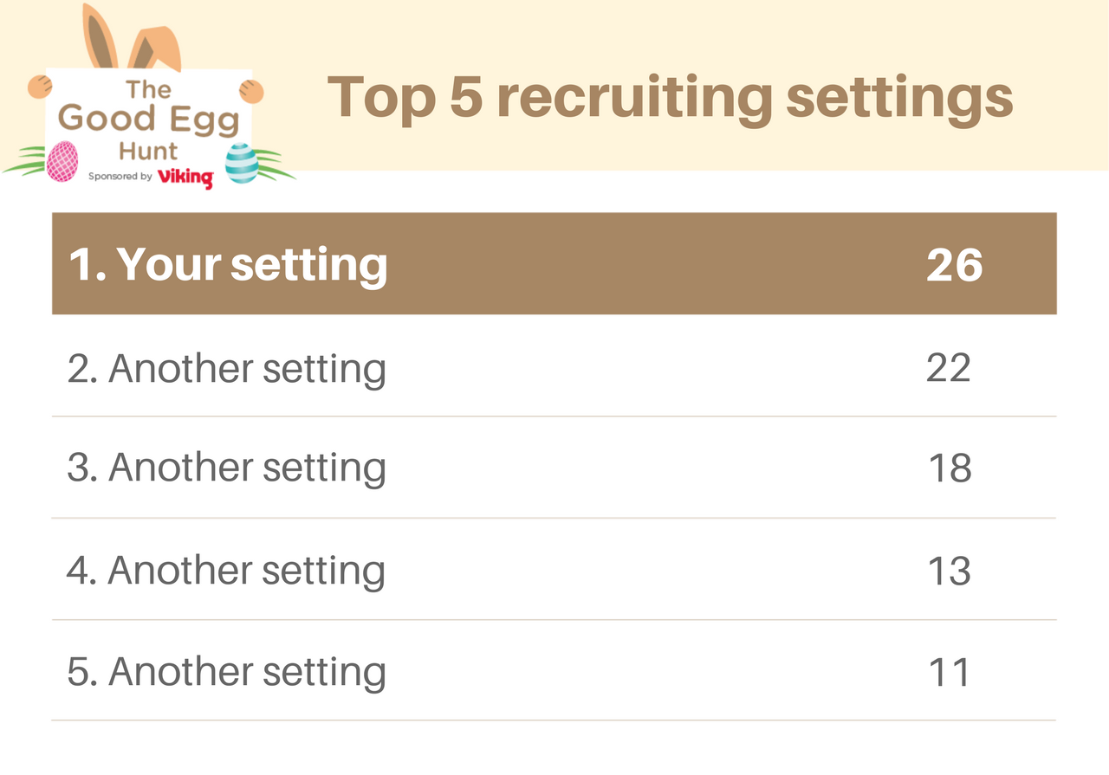Select the '3. Another setting' row
Viewport: 1109px width, 775px height.
(554, 468)
